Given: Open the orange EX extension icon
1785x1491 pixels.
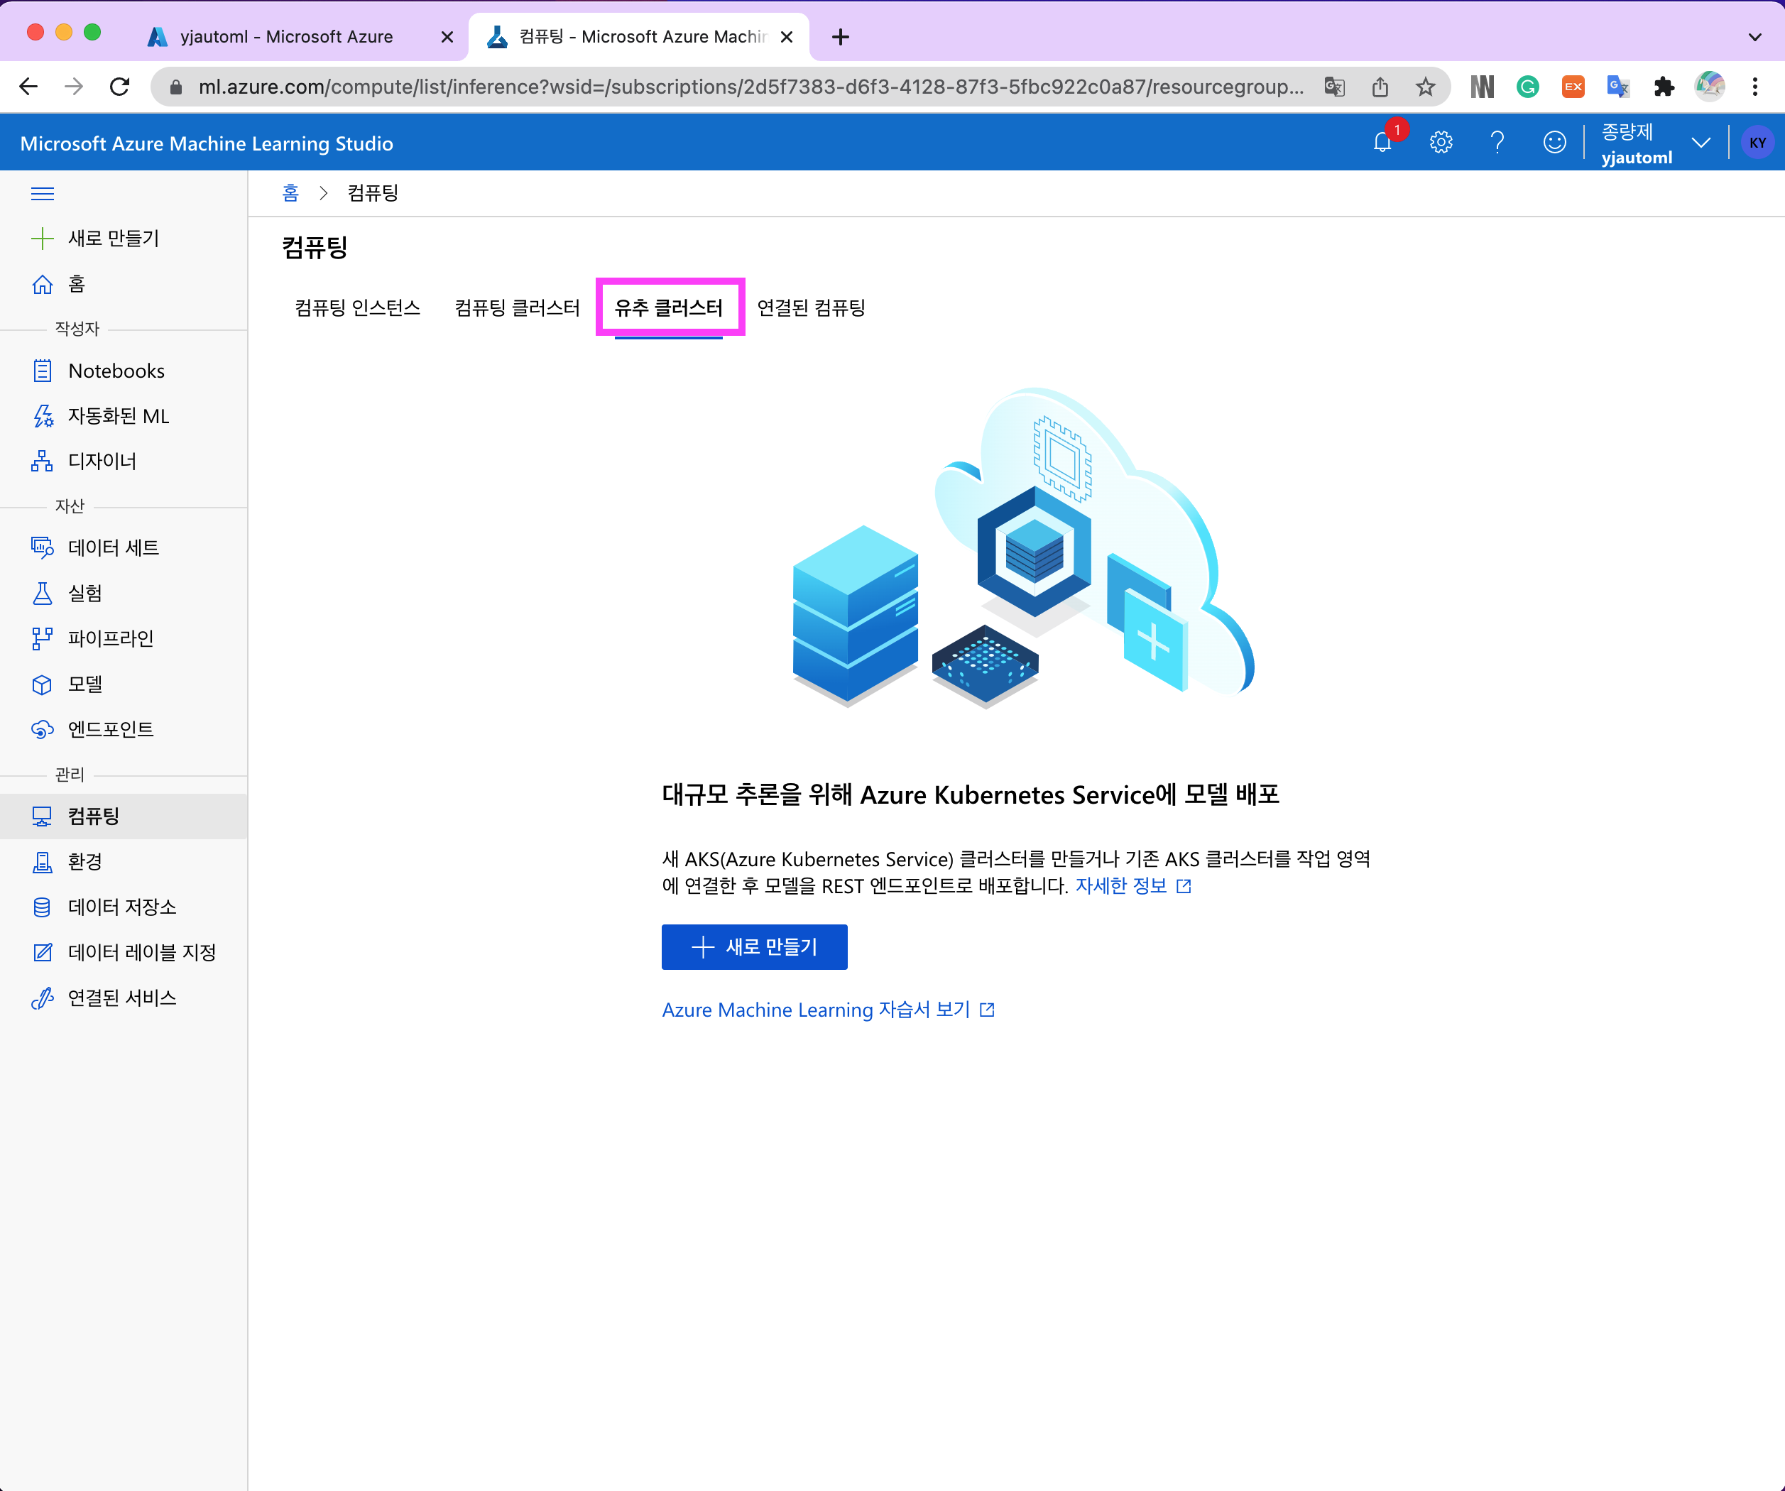Looking at the screenshot, I should [1573, 87].
